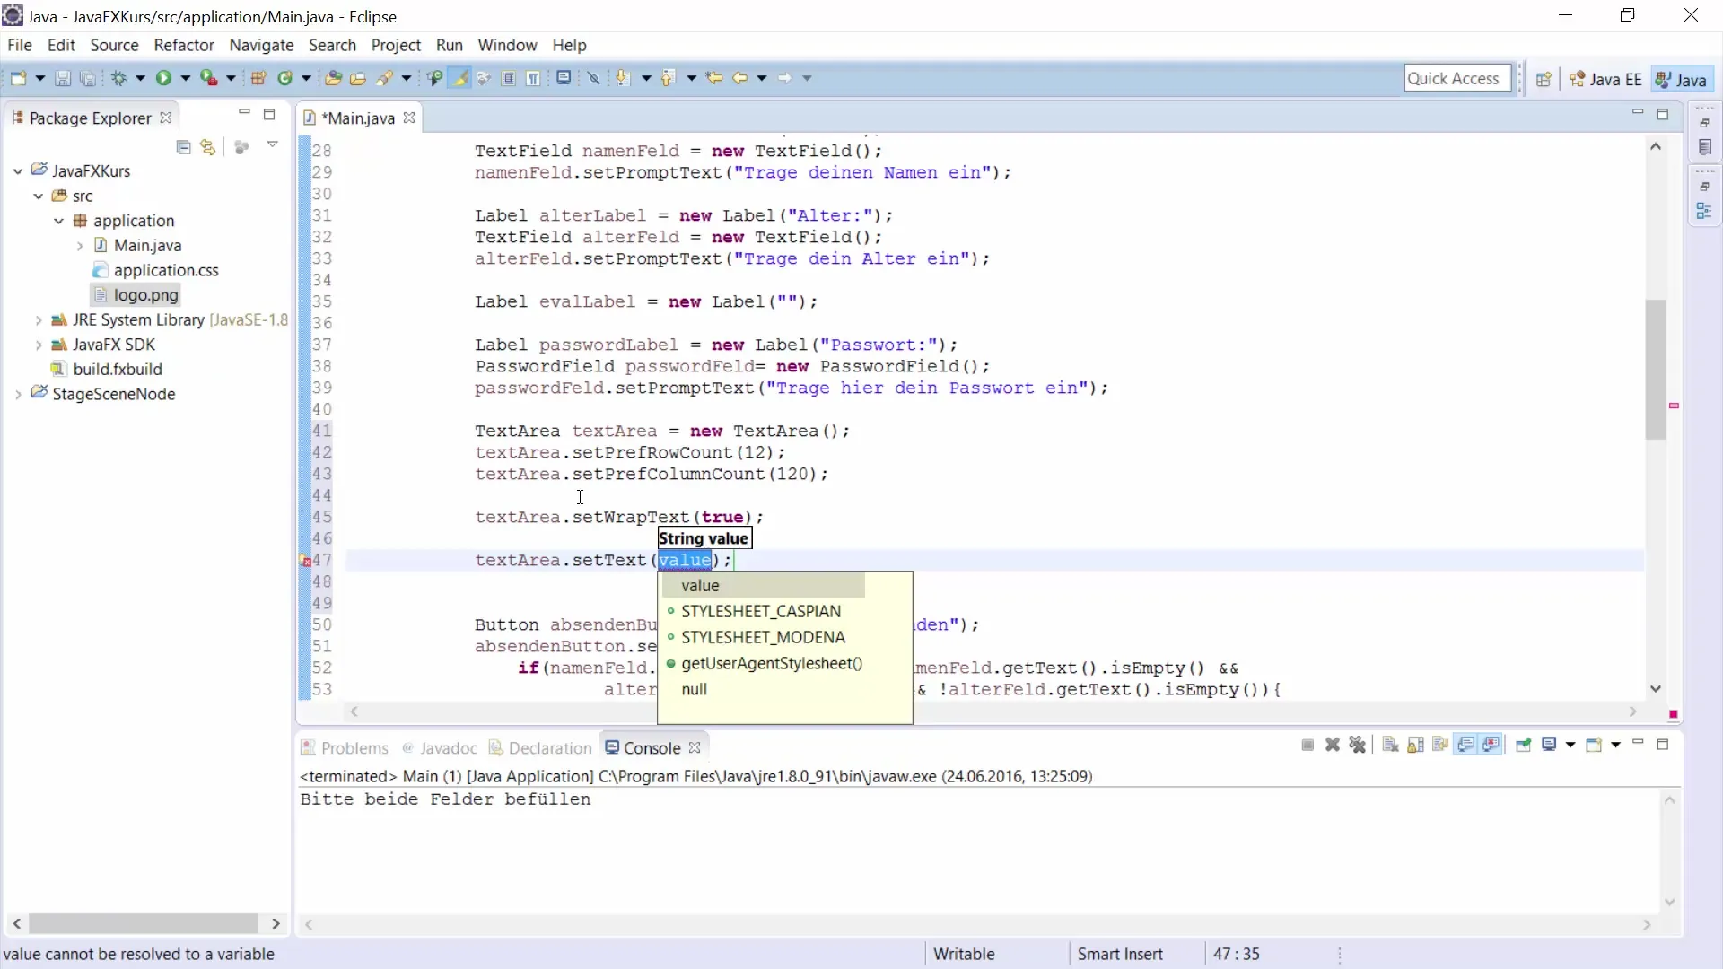Expand the StageSceneNode project
Image resolution: width=1723 pixels, height=969 pixels.
tap(18, 394)
